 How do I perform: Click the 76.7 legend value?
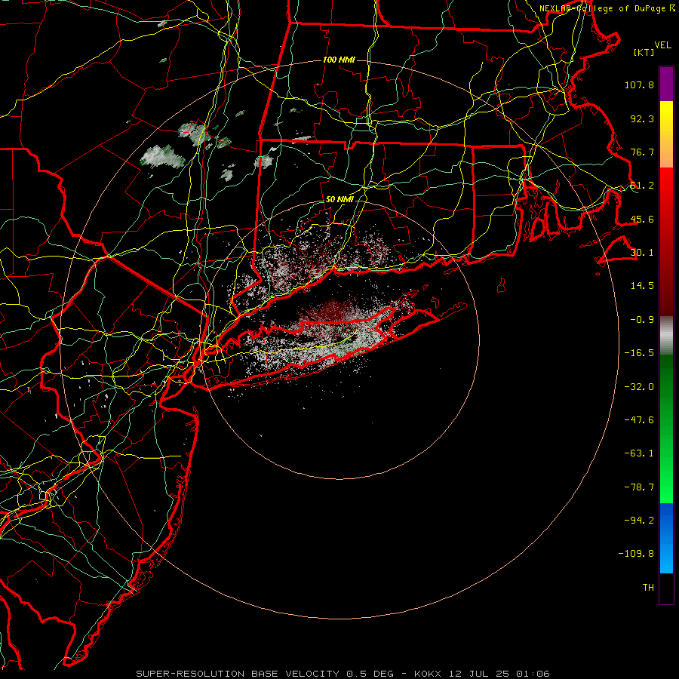click(x=642, y=152)
